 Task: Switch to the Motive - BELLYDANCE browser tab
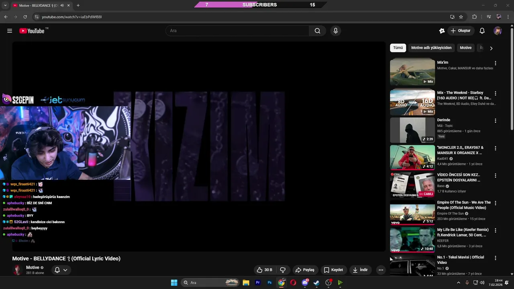(x=41, y=6)
